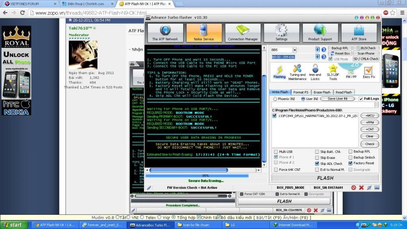This screenshot has width=407, height=229.
Task: Open Windows Start menu
Action: pyautogui.click(x=14, y=225)
